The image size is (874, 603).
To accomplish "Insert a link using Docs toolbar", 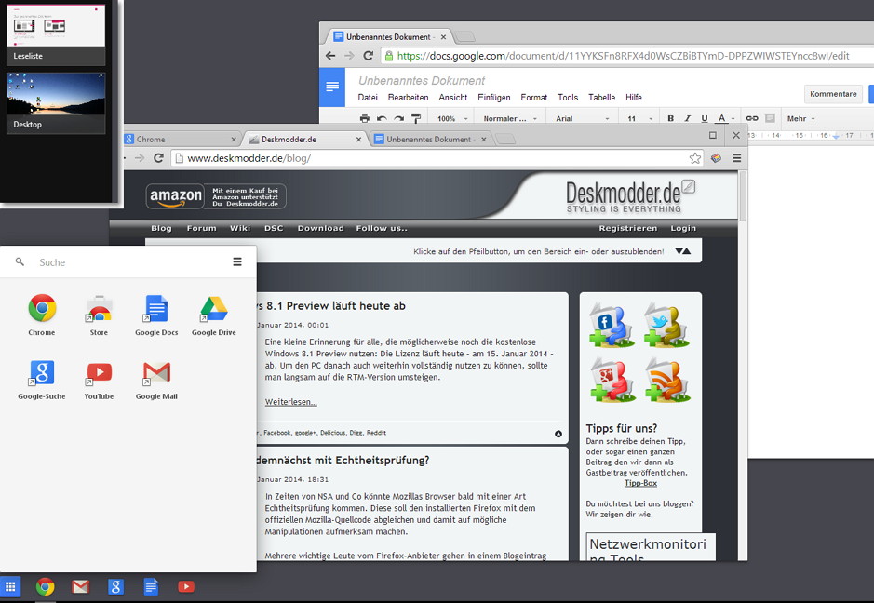I will 752,118.
